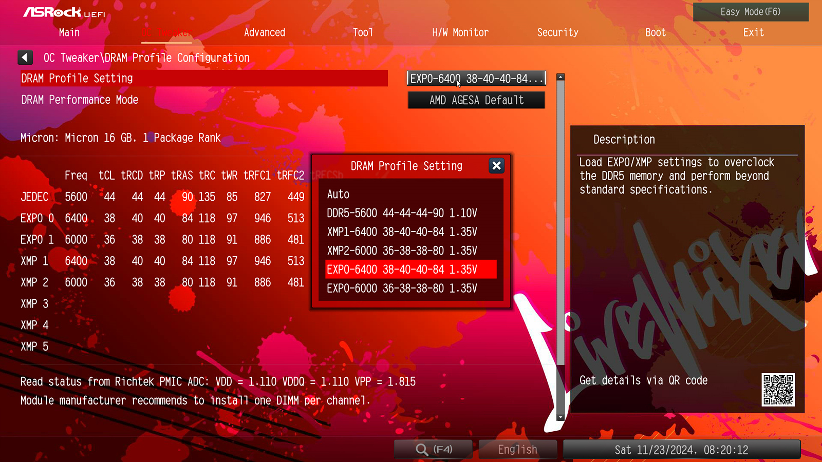Close the DRAM Profile Setting popup
The height and width of the screenshot is (462, 822).
click(x=496, y=166)
